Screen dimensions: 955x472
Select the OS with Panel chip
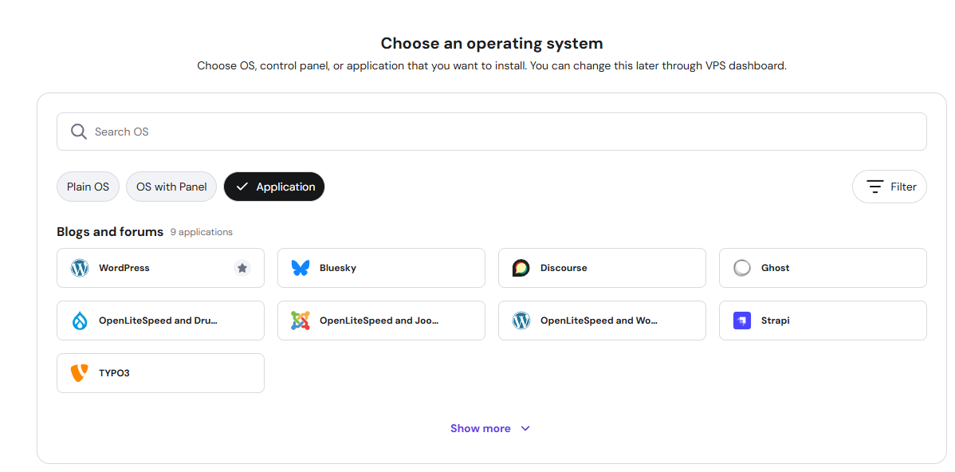pyautogui.click(x=171, y=187)
